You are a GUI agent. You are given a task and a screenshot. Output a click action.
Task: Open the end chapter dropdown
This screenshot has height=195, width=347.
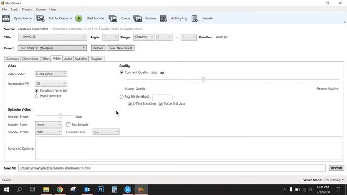pyautogui.click(x=188, y=37)
